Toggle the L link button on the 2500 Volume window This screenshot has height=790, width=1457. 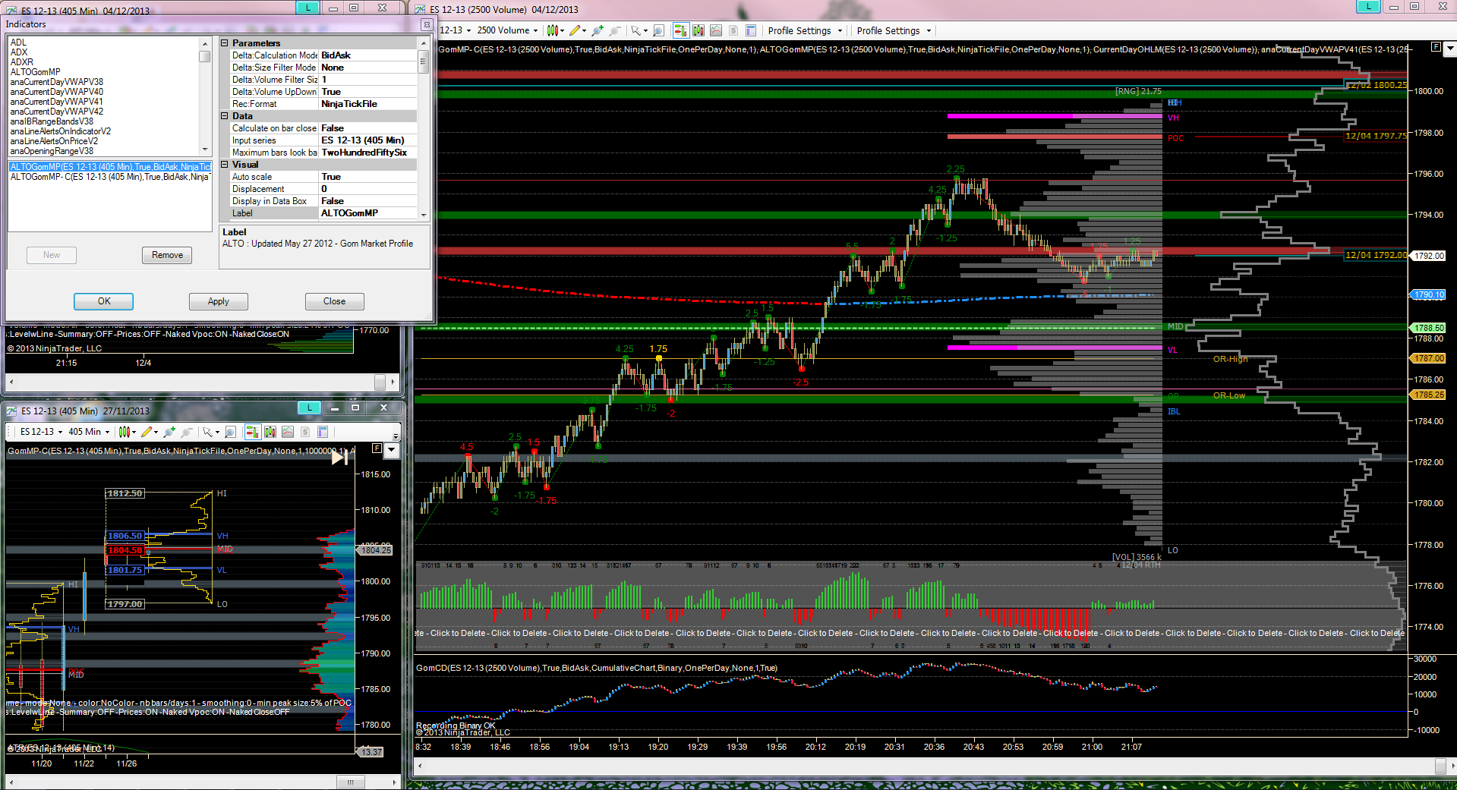[x=1368, y=7]
